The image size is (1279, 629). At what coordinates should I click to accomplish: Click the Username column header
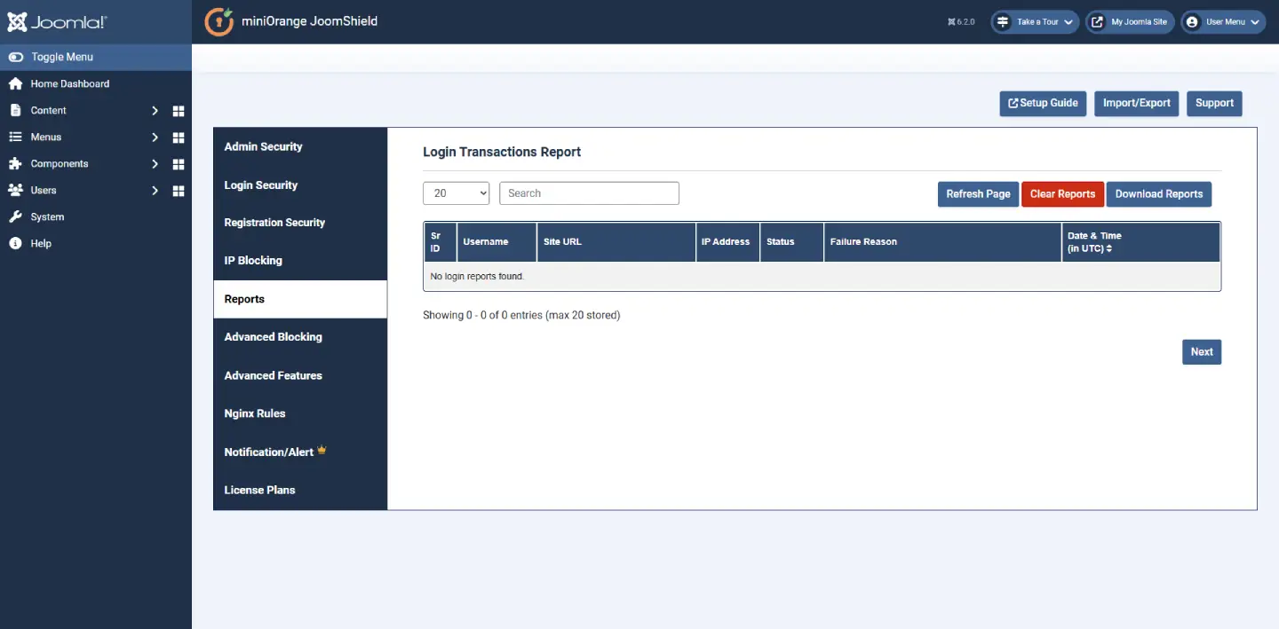tap(497, 242)
